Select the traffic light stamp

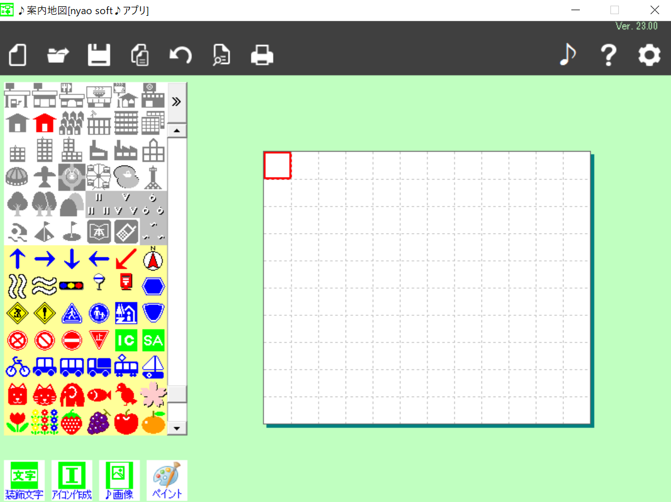[x=72, y=286]
